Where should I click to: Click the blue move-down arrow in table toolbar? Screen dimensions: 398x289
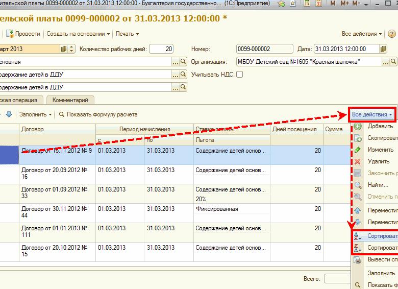pos(9,114)
